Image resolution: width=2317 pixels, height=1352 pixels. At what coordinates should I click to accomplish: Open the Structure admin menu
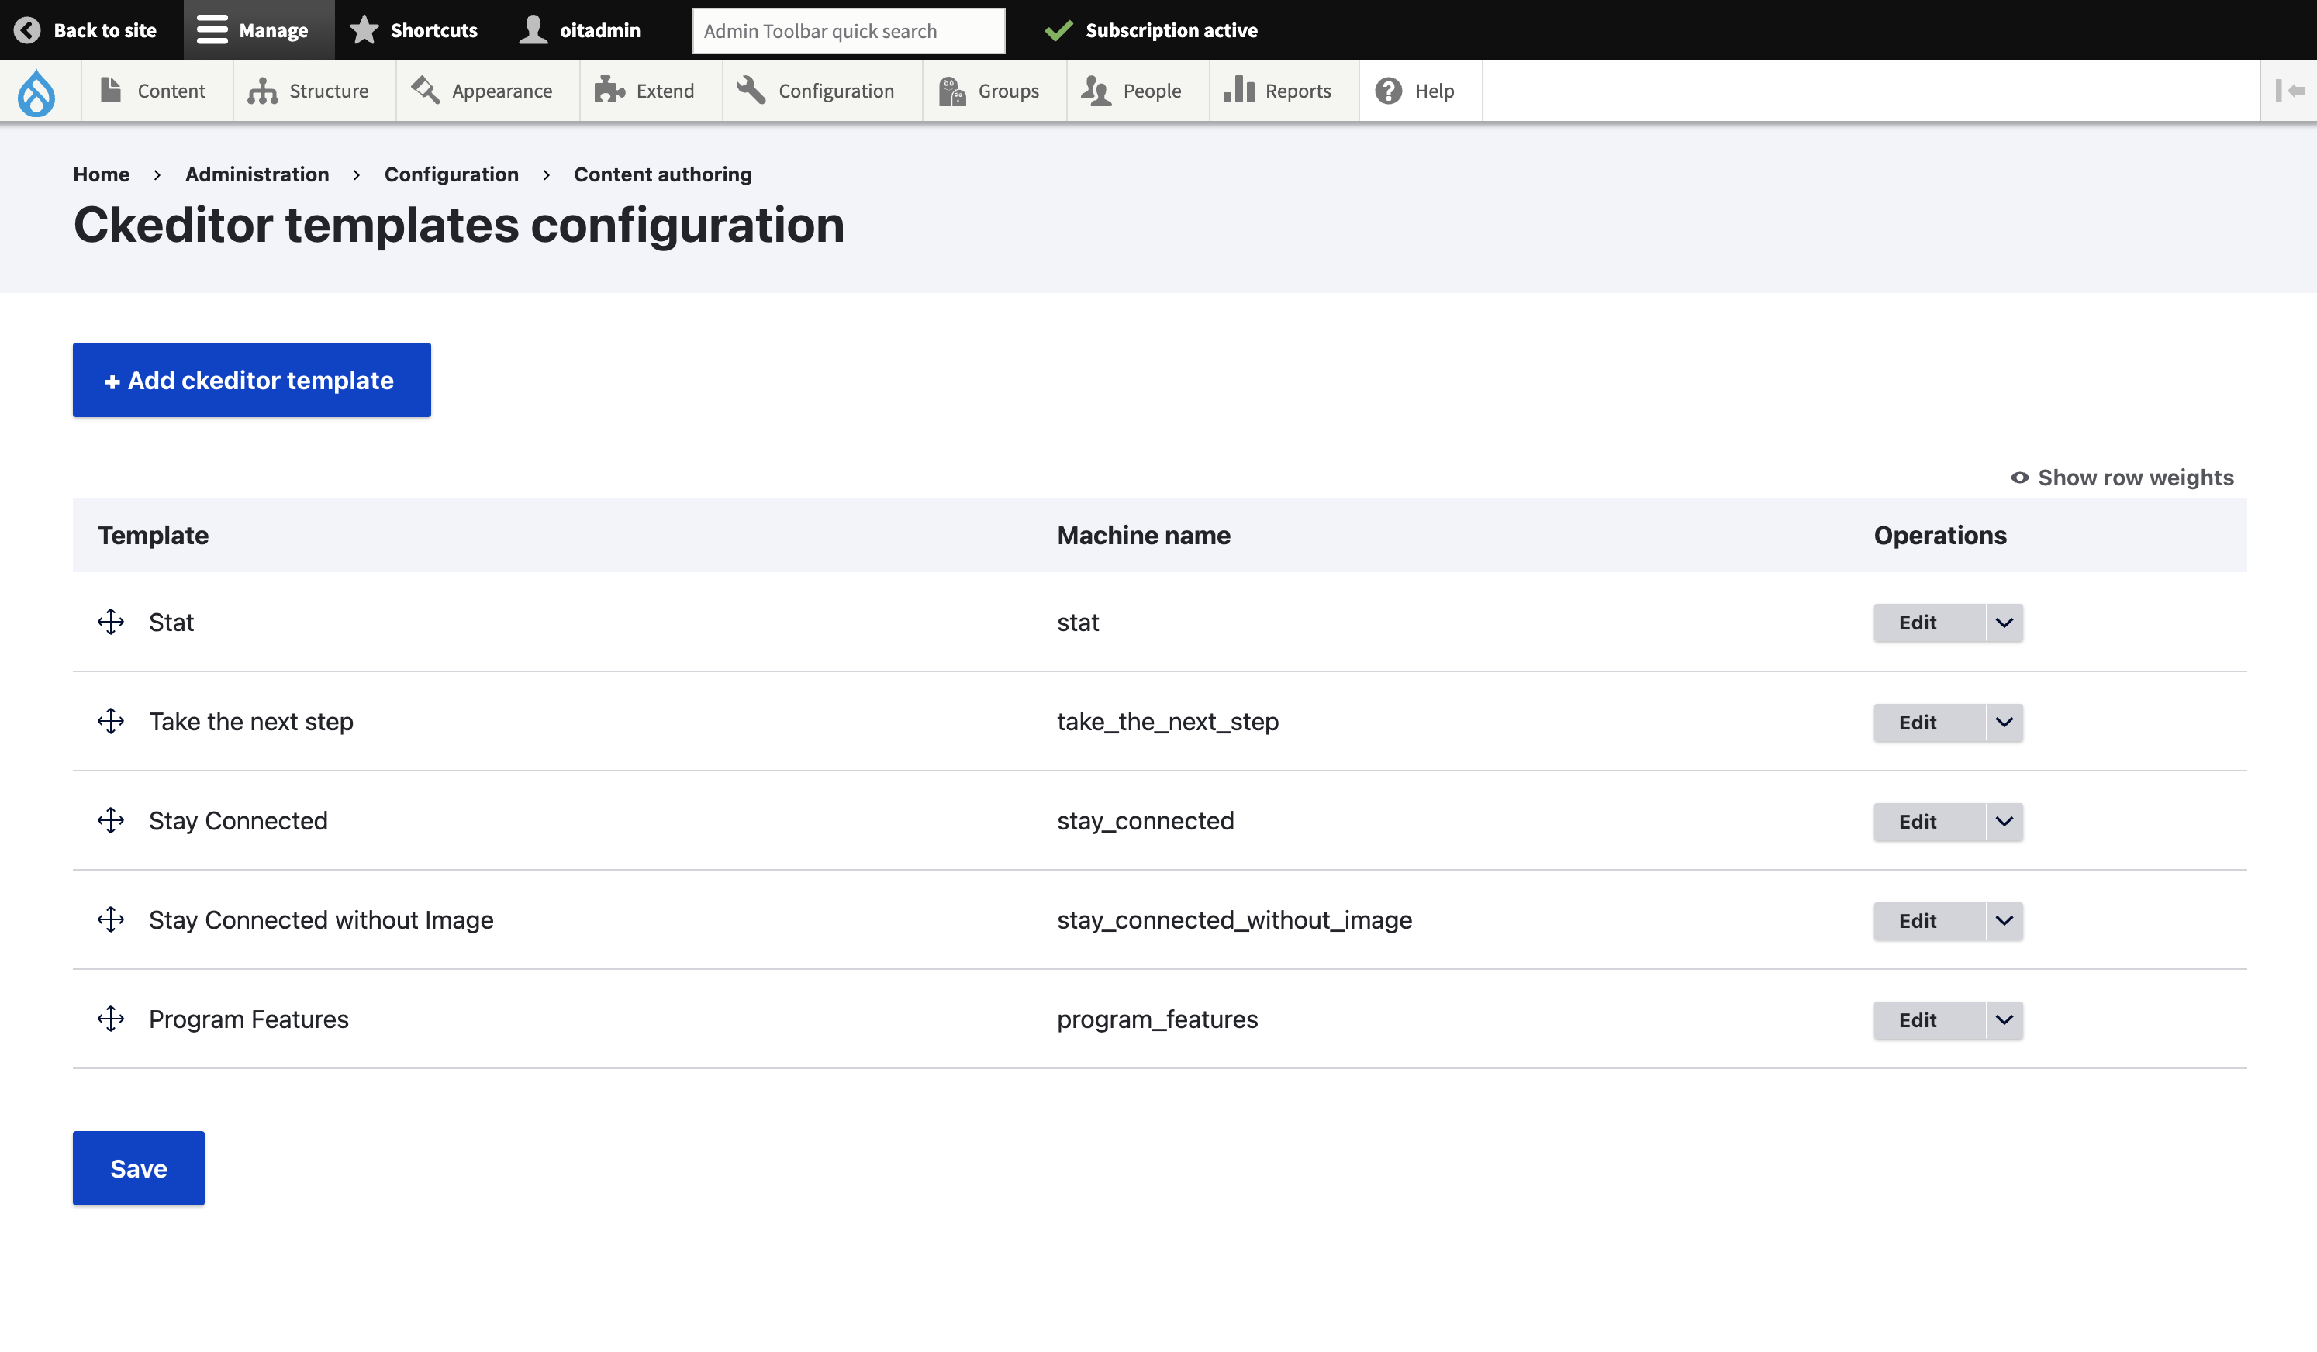coord(309,91)
